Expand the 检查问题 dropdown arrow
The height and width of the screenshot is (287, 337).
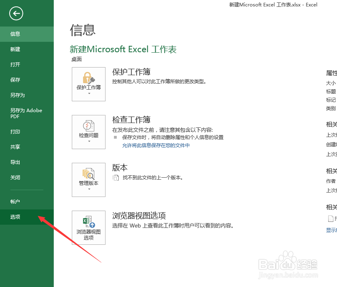click(x=89, y=141)
